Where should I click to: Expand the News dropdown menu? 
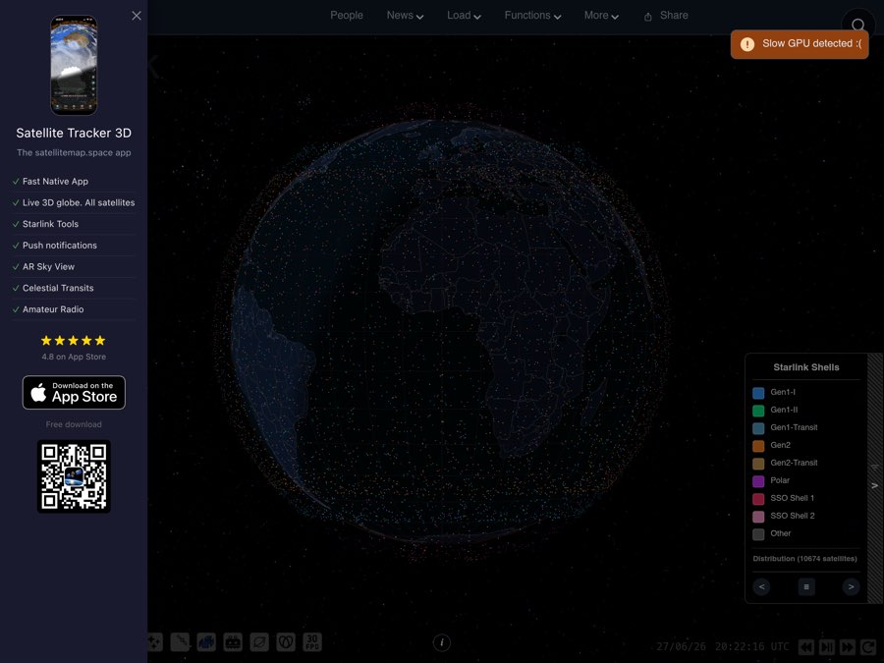405,15
